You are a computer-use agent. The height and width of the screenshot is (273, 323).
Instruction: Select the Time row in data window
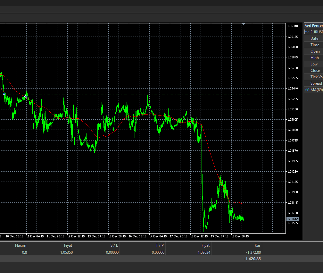[313, 45]
